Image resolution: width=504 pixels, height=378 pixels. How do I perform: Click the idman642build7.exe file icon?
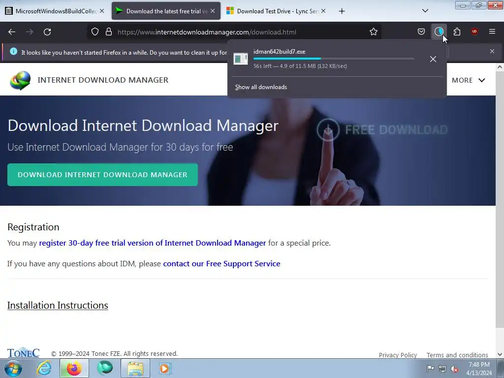(240, 59)
